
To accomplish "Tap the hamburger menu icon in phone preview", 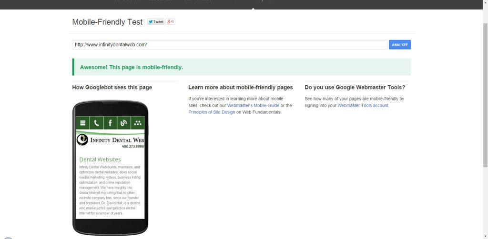I will [x=83, y=123].
